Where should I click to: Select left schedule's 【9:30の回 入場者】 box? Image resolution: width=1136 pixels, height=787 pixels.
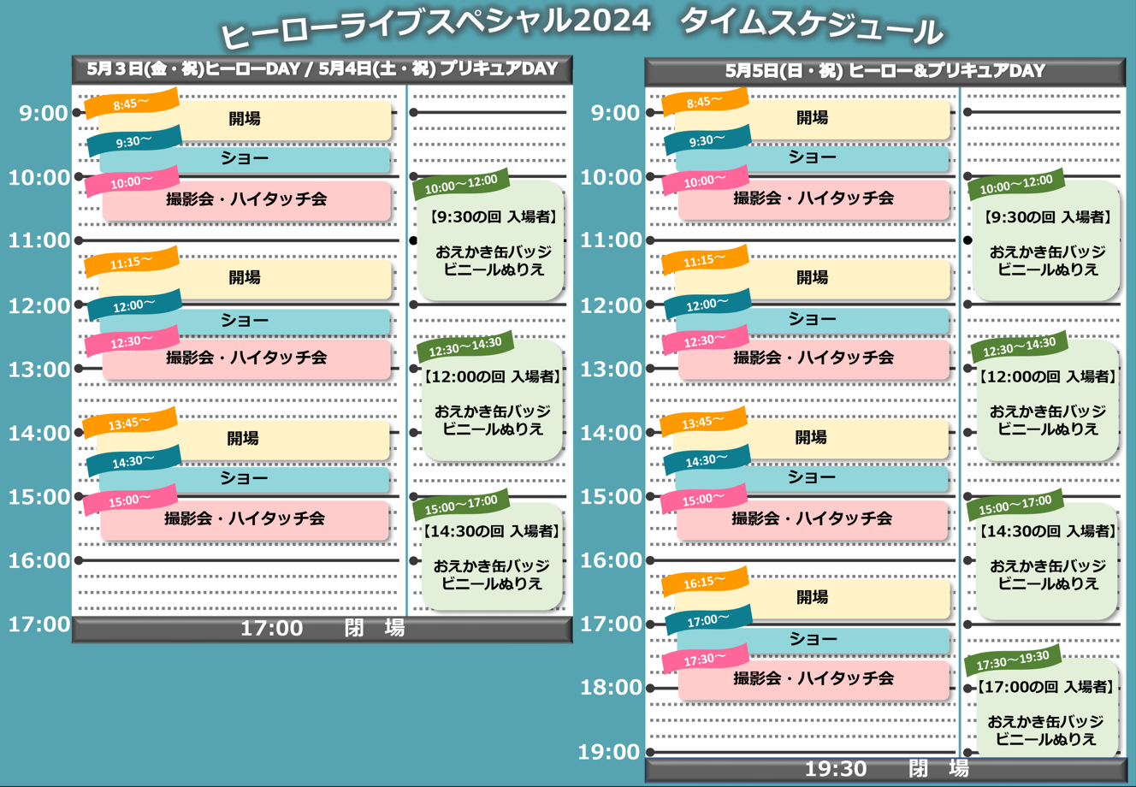click(x=492, y=243)
